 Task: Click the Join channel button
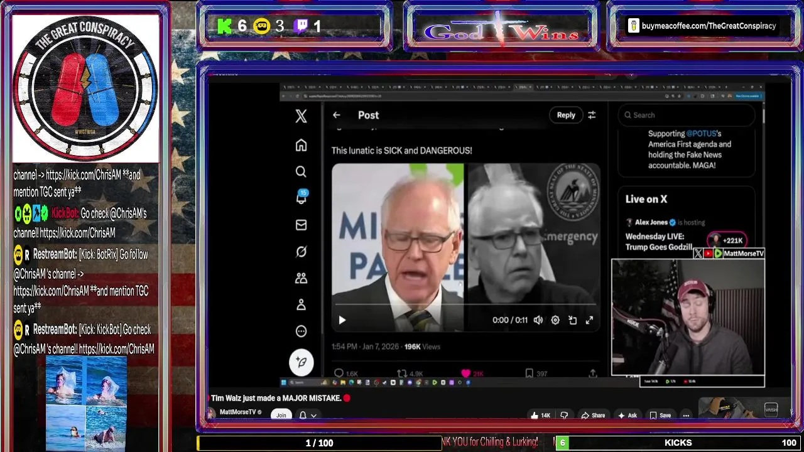pyautogui.click(x=281, y=415)
